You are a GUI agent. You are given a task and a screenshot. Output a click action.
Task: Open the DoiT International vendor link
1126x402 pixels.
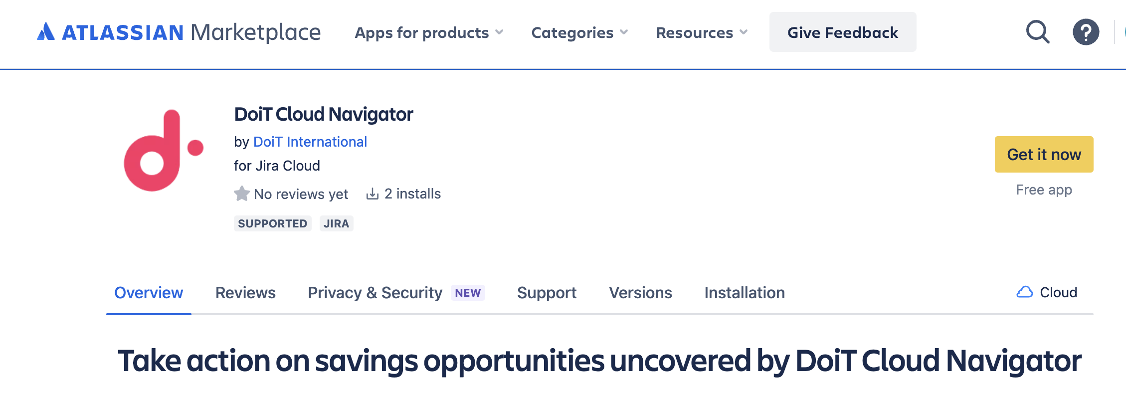310,142
